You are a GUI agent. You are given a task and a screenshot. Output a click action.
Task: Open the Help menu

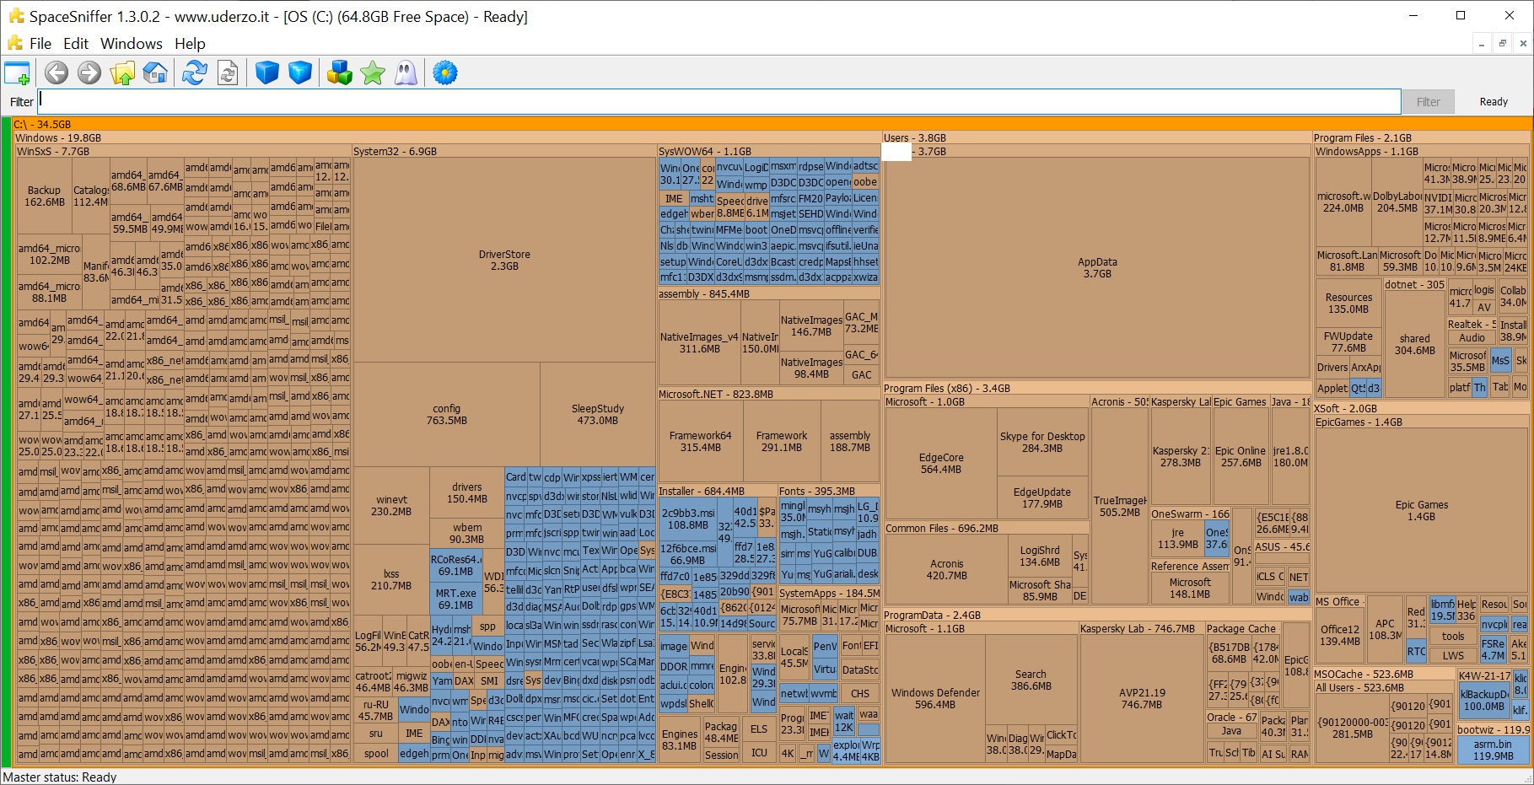click(190, 44)
